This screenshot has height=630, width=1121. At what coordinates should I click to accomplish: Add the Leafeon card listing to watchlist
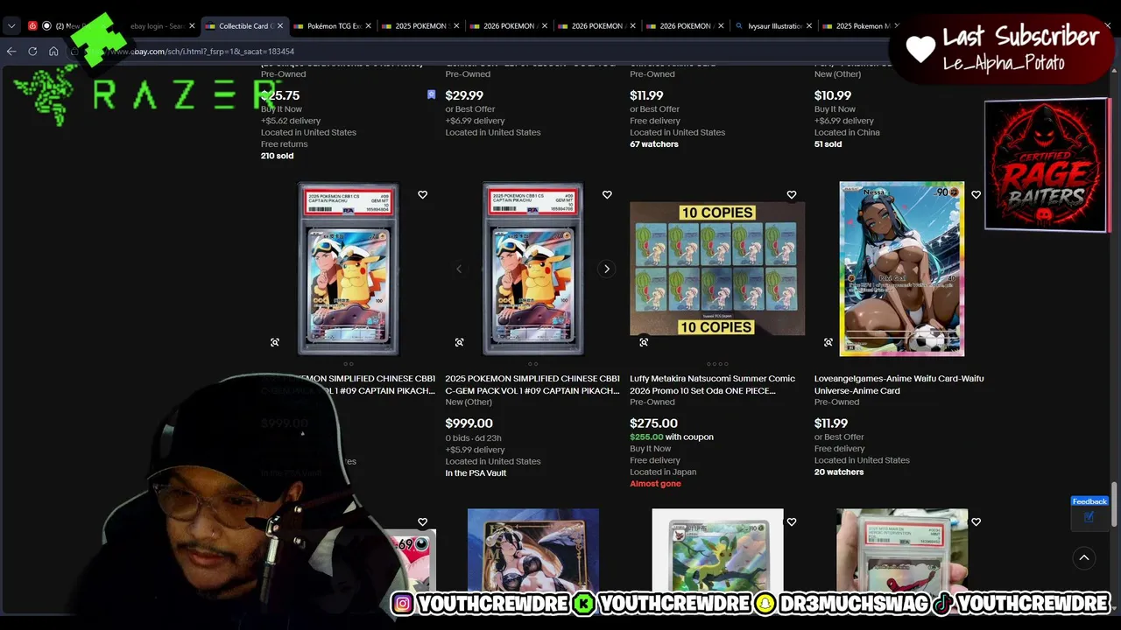click(x=792, y=522)
